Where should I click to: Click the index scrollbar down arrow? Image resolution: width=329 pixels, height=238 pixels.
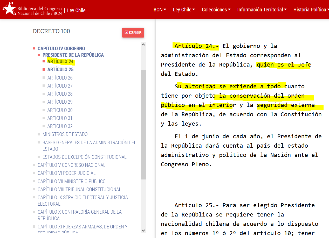143,230
